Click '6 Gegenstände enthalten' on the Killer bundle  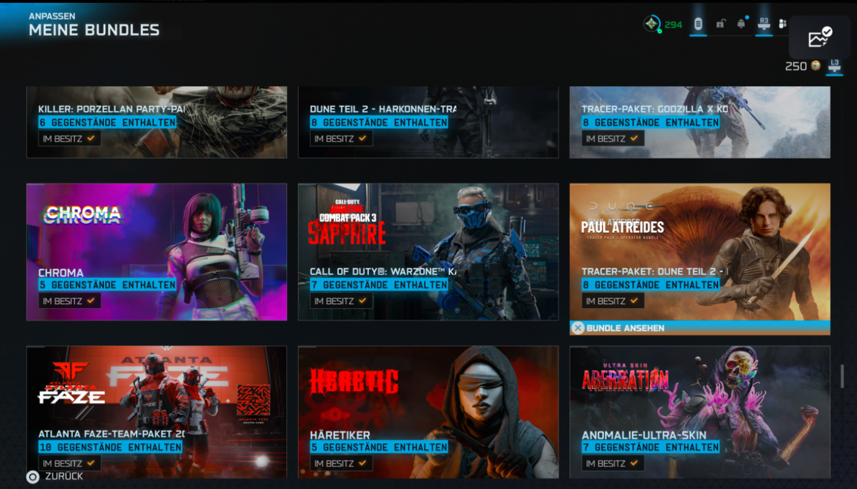click(x=108, y=122)
